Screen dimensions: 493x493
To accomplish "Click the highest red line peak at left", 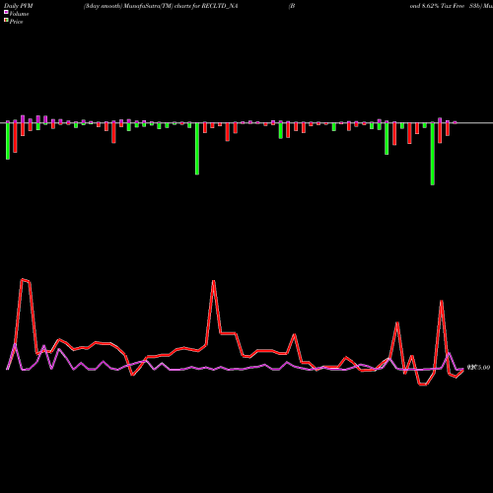I will 23,280.
